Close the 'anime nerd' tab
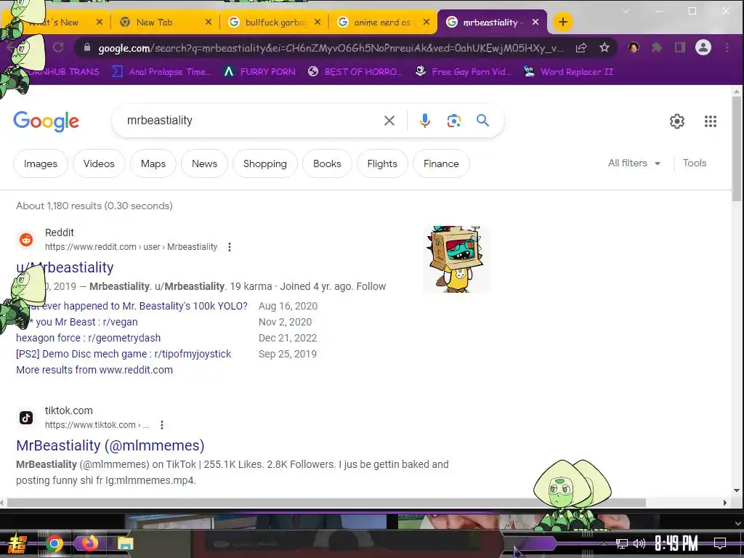Viewport: 744px width, 558px height. point(426,22)
